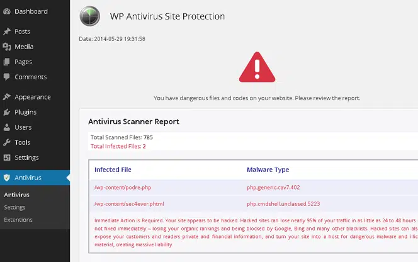Click the Media icon in sidebar
Screen dimensions: 418x262
[x=7, y=47]
